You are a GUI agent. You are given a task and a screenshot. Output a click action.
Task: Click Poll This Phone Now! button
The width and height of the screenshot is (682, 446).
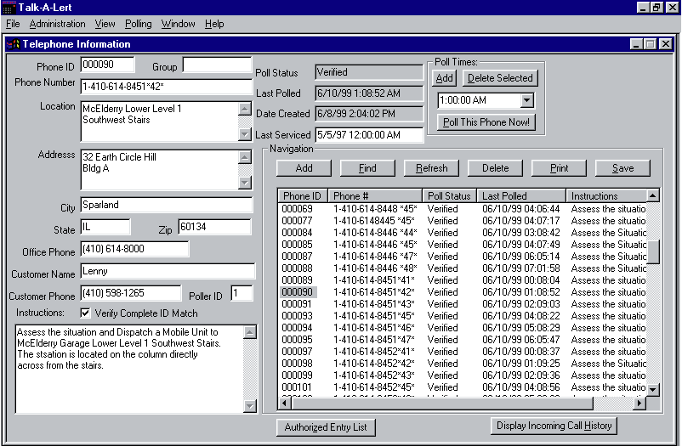pos(486,122)
